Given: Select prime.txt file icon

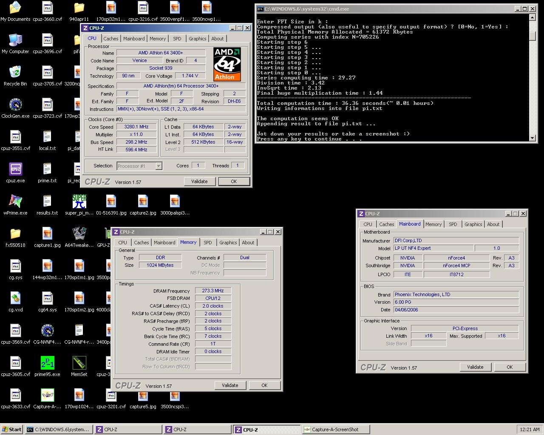Looking at the screenshot, I should pyautogui.click(x=47, y=173).
